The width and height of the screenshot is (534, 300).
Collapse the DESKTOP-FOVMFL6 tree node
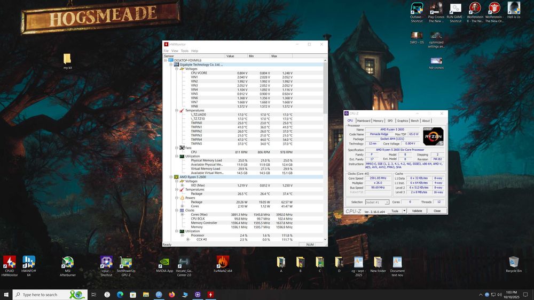[166, 60]
